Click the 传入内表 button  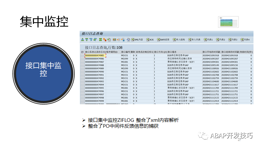point(194,40)
